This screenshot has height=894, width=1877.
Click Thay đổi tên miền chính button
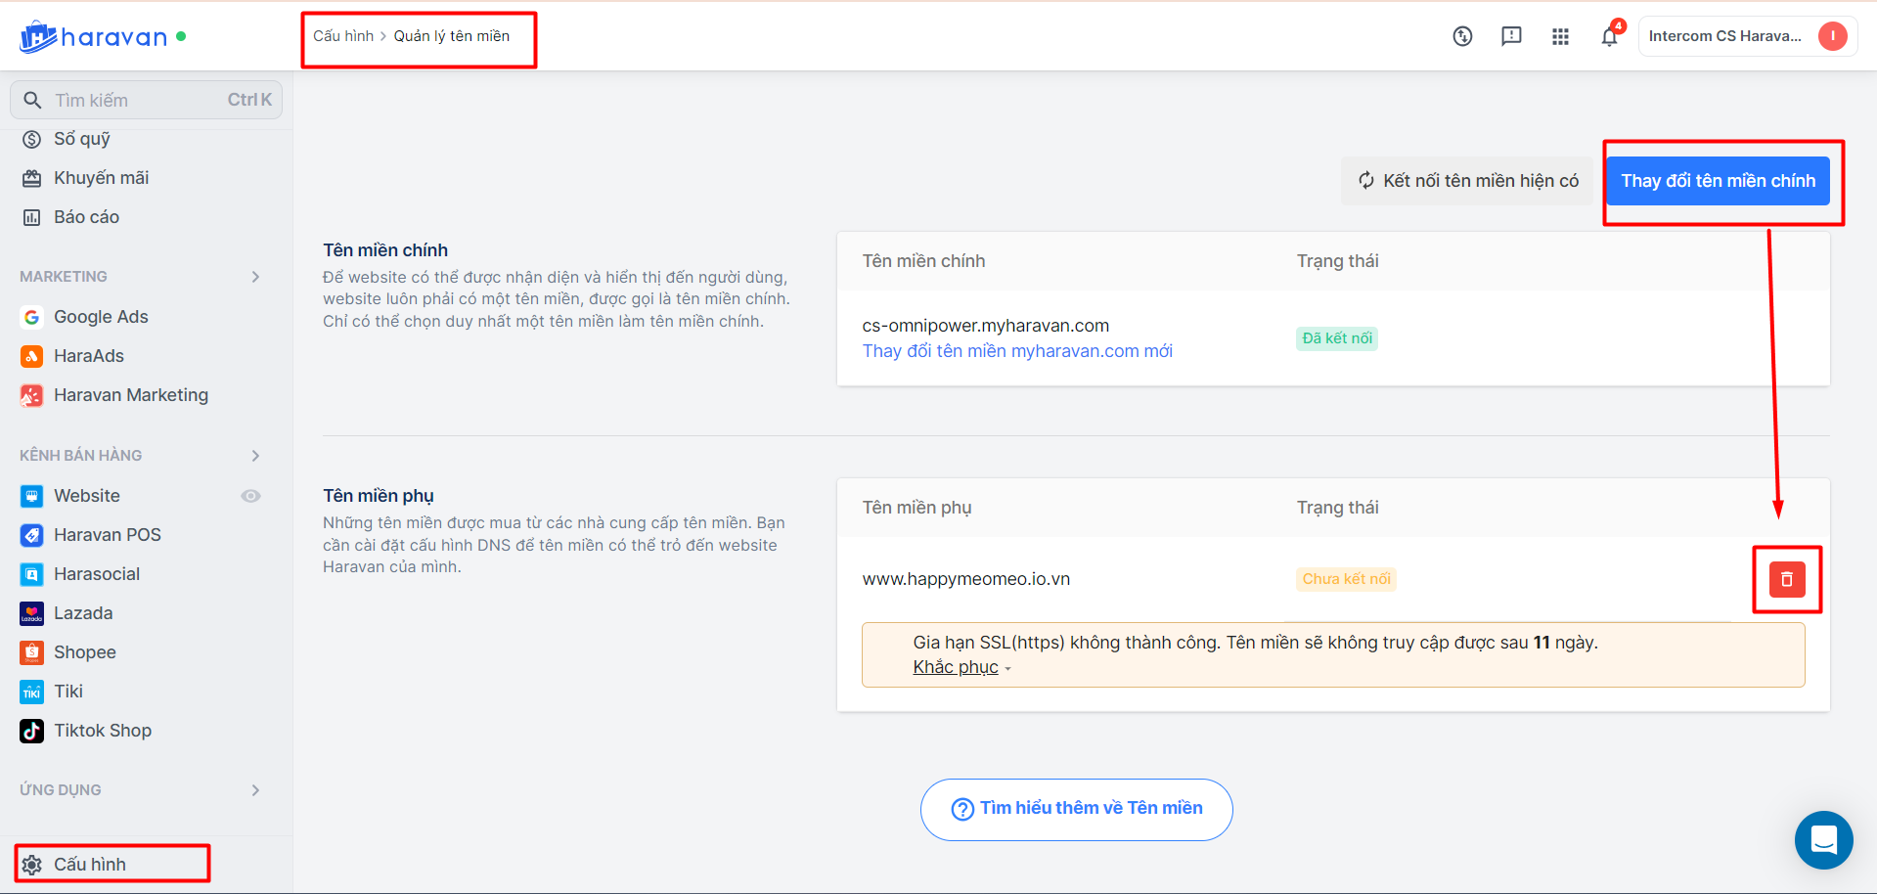[1718, 181]
